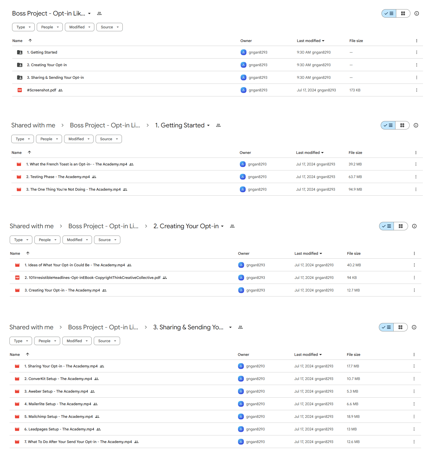The image size is (433, 458).
Task: Click sort arrow next to Name in top panel
Action: [x=30, y=40]
